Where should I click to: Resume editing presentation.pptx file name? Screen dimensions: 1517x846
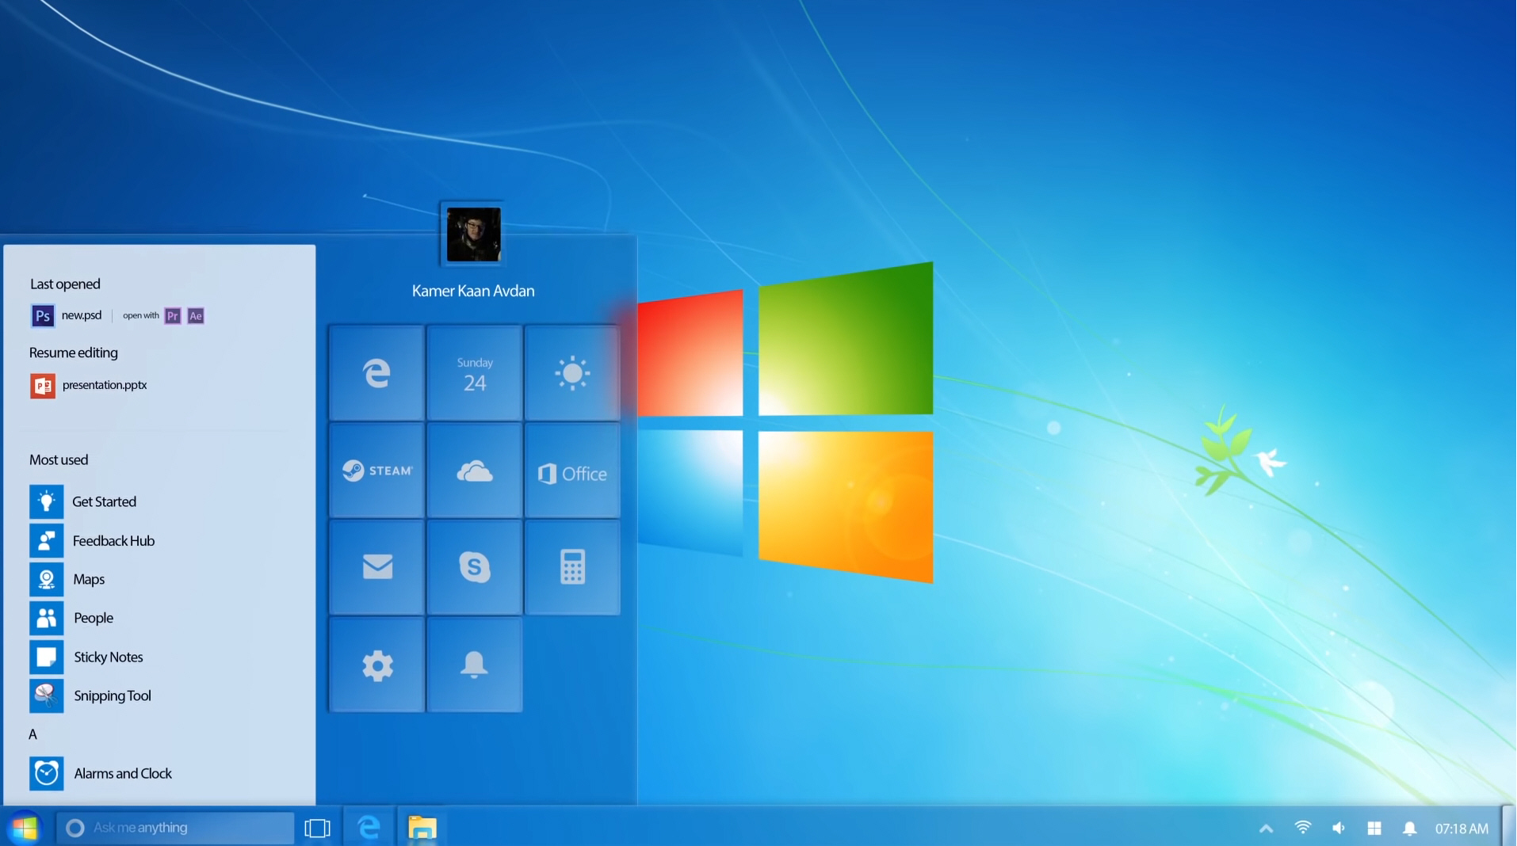click(x=105, y=385)
